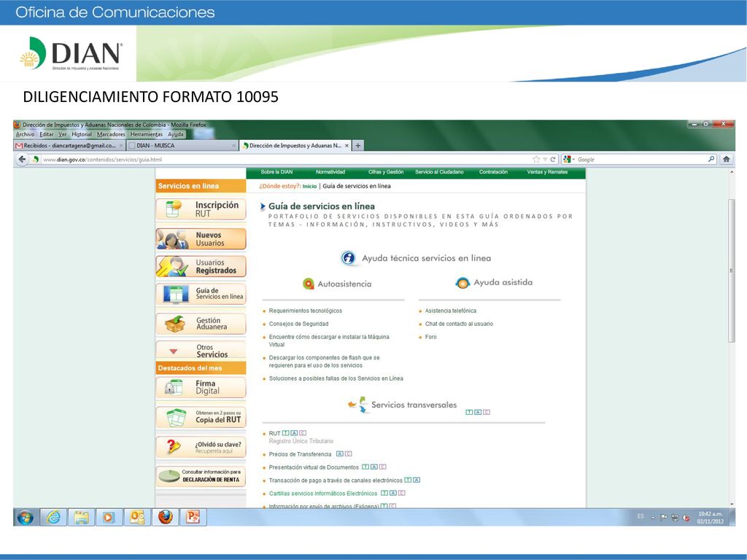This screenshot has height=560, width=747.
Task: Open the Editar menu
Action: coord(46,134)
